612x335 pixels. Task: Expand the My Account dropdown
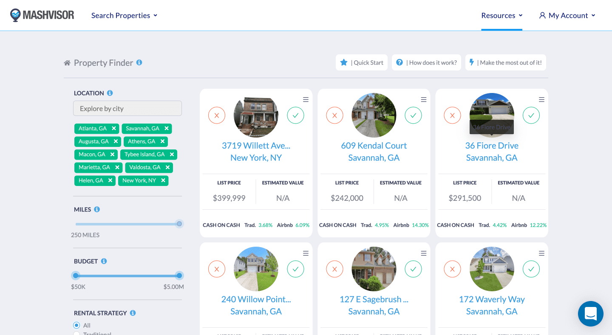click(x=567, y=15)
